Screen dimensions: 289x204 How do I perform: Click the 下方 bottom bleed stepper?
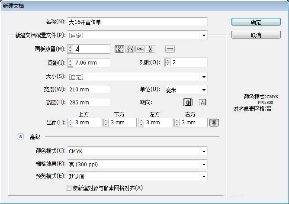pos(106,123)
